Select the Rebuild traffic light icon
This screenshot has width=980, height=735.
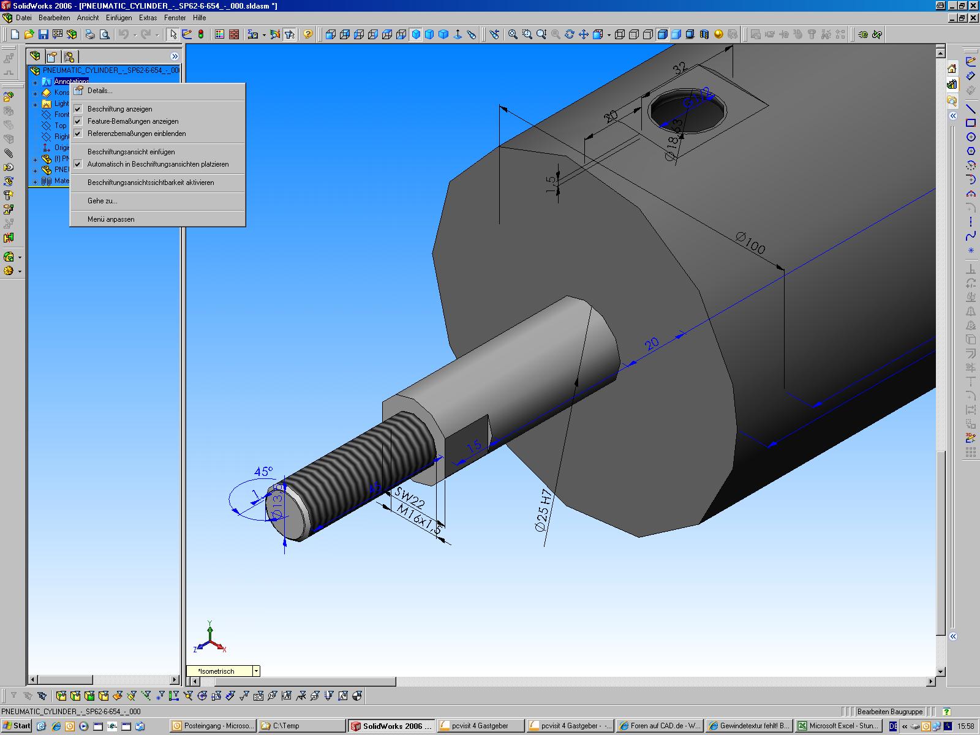coord(200,35)
